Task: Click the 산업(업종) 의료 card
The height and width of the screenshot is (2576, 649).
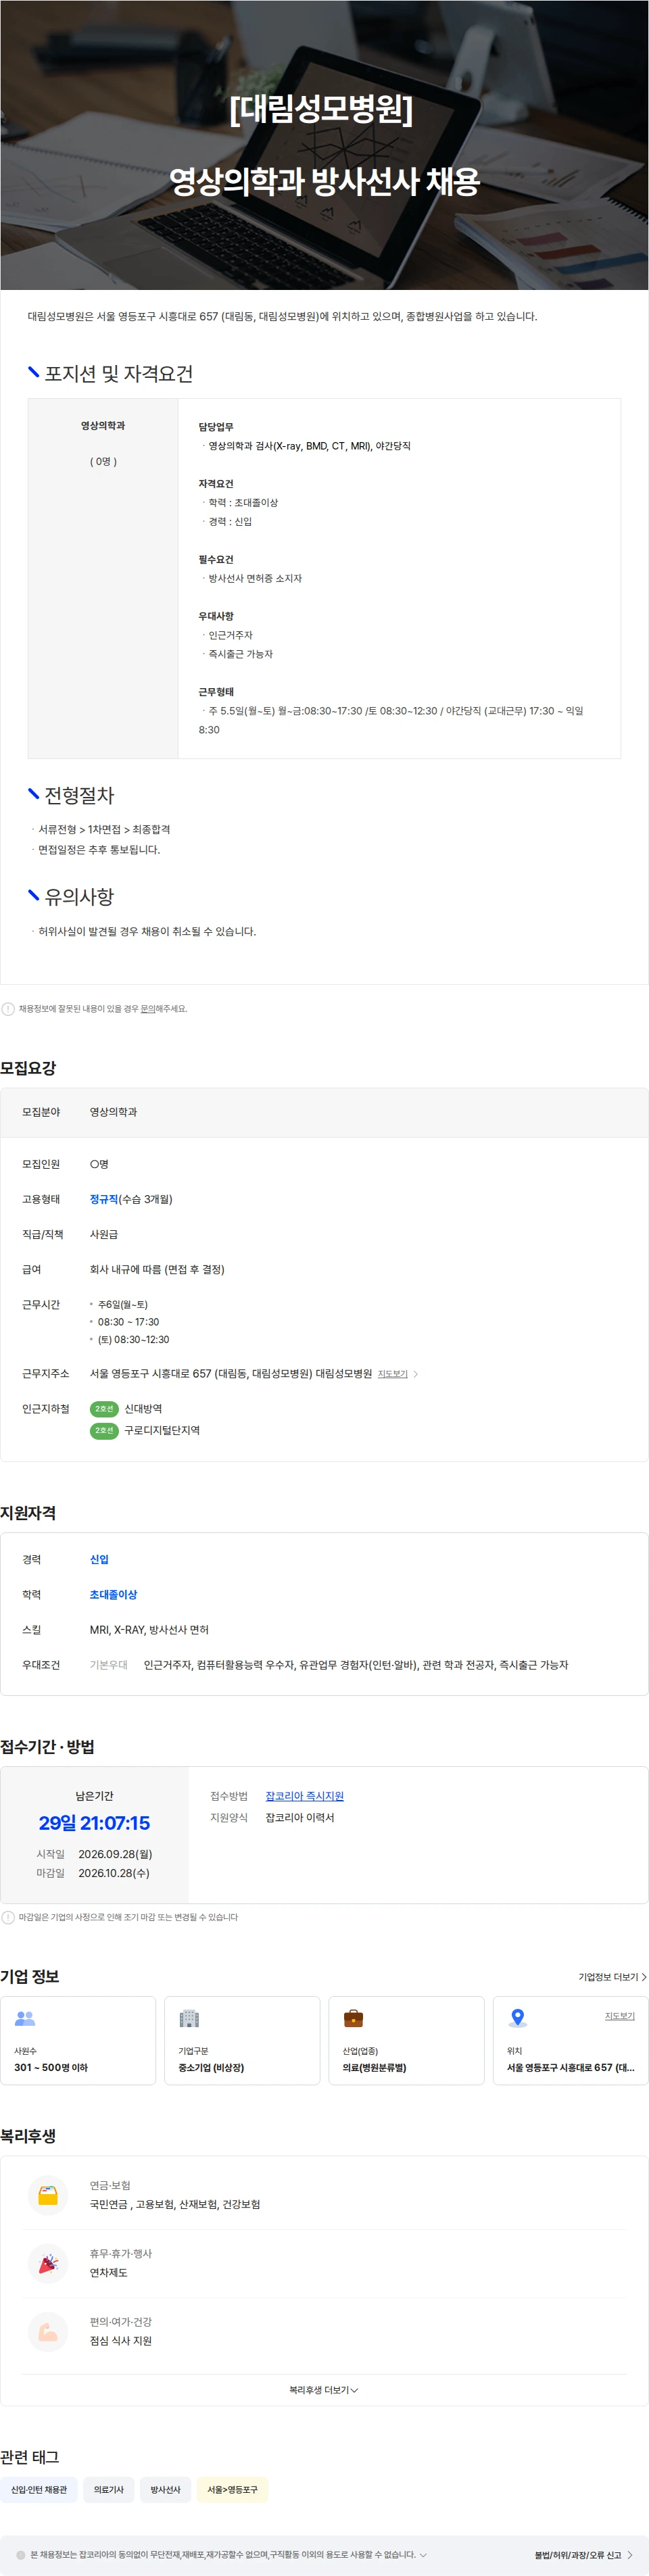Action: coord(406,2040)
